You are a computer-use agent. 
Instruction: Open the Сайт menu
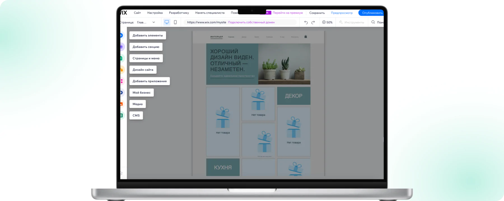[x=137, y=13]
